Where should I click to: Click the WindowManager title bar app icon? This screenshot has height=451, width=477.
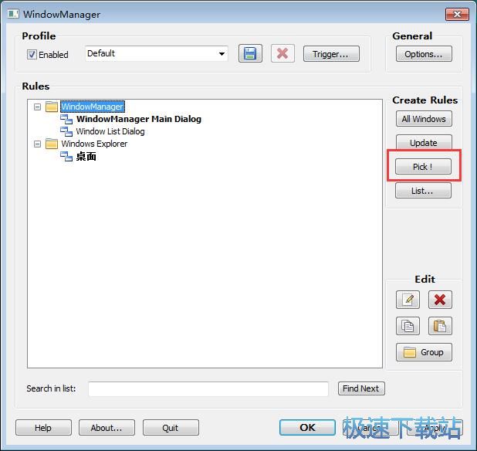pos(13,14)
